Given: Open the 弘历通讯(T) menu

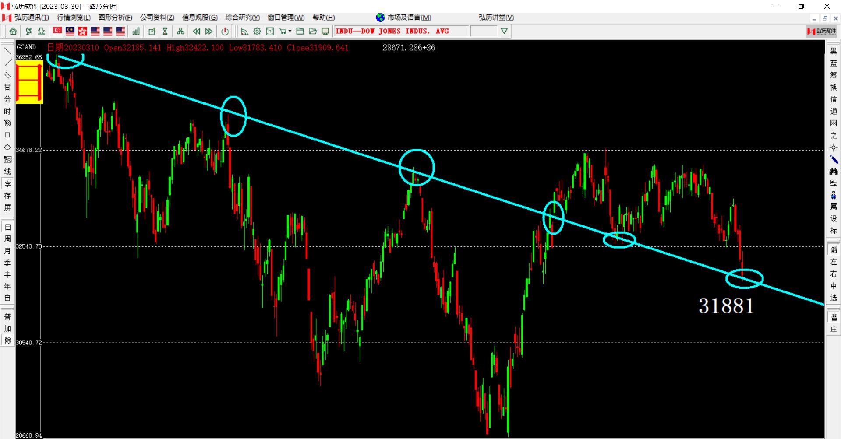Looking at the screenshot, I should click(32, 18).
